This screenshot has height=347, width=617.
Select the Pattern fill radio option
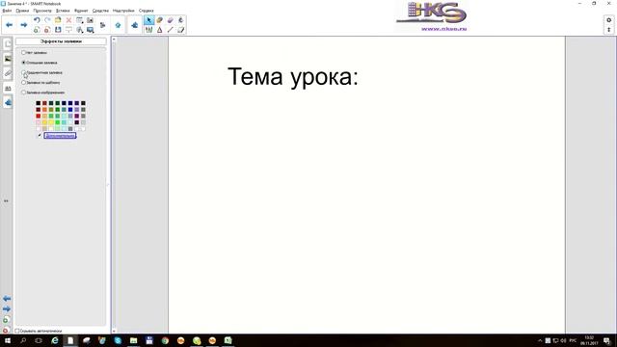(23, 83)
